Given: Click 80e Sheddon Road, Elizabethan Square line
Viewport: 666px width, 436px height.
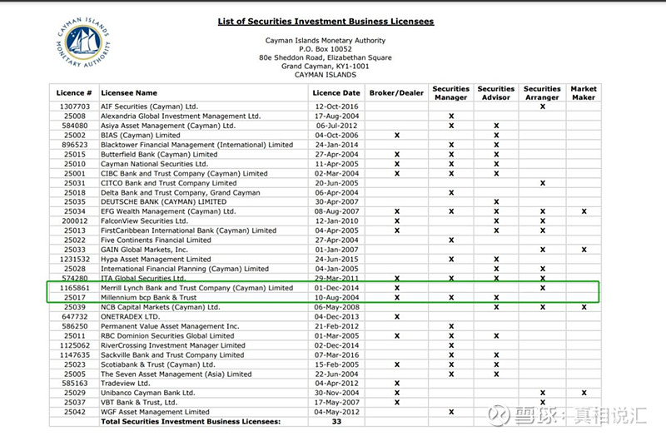Looking at the screenshot, I should pos(326,57).
